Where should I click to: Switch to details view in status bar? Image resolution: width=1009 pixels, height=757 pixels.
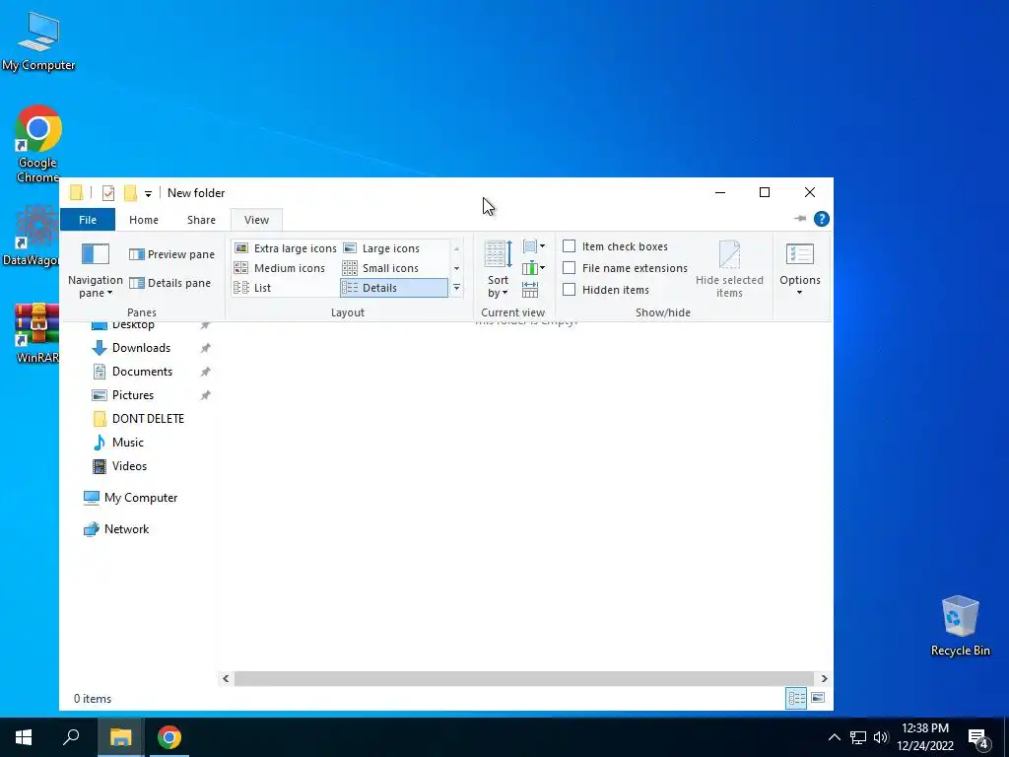point(796,699)
